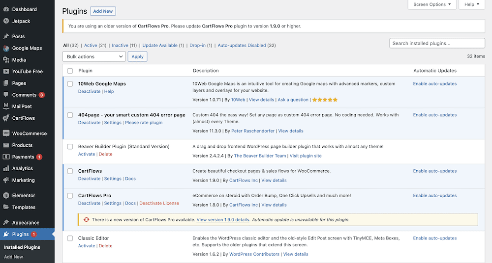The width and height of the screenshot is (492, 263).
Task: Click the Jetpack icon in sidebar
Action: 6,21
